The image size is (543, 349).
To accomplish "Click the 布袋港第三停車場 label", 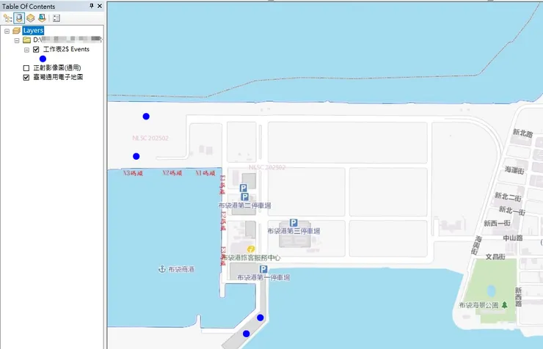I will 294,231.
